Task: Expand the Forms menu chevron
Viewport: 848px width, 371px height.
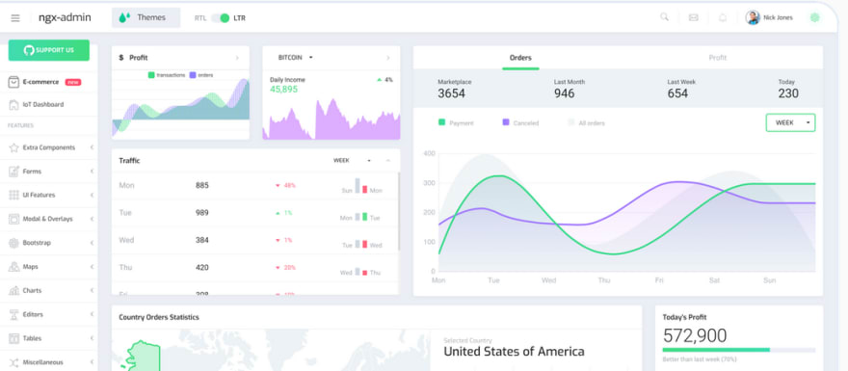Action: (92, 172)
